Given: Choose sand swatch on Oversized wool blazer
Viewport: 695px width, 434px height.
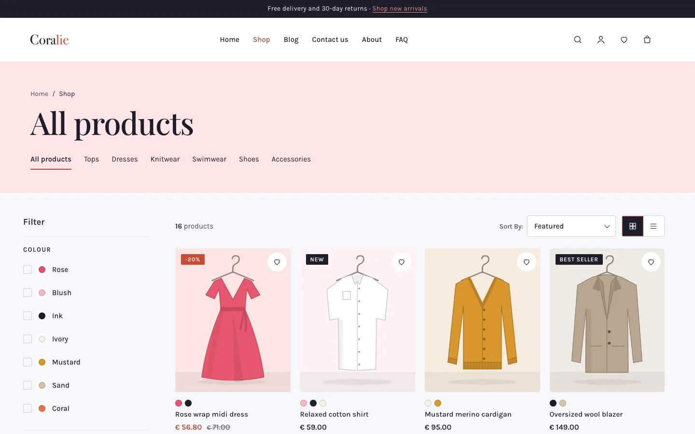Looking at the screenshot, I should [563, 403].
